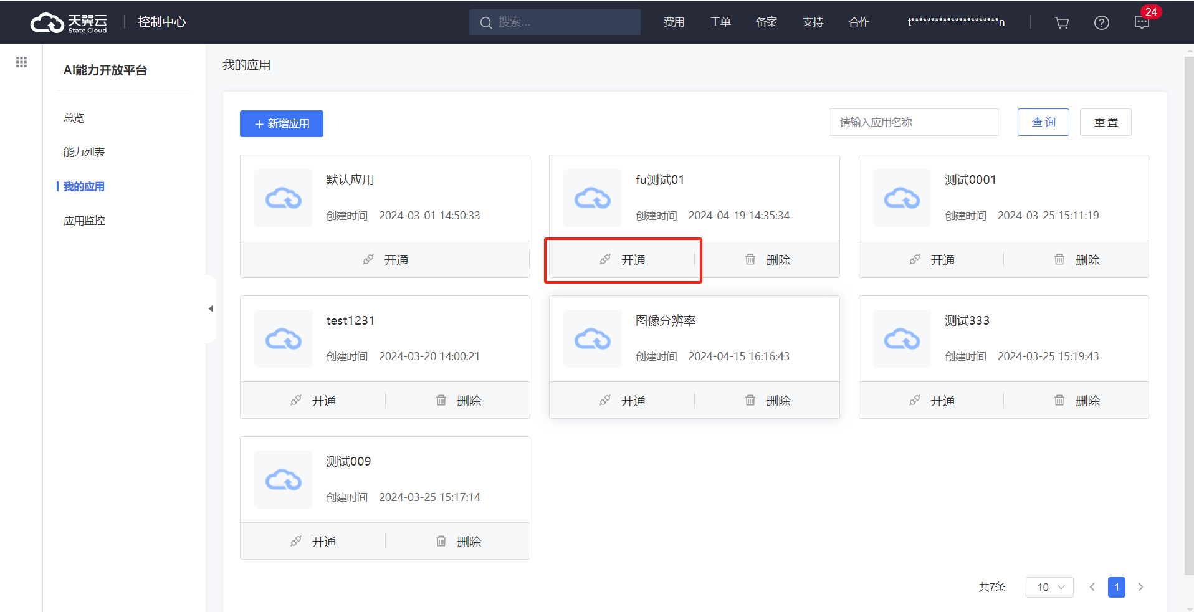Screen dimensions: 1194x612
Task: Delete the 图像分辨率 application
Action: [x=767, y=401]
